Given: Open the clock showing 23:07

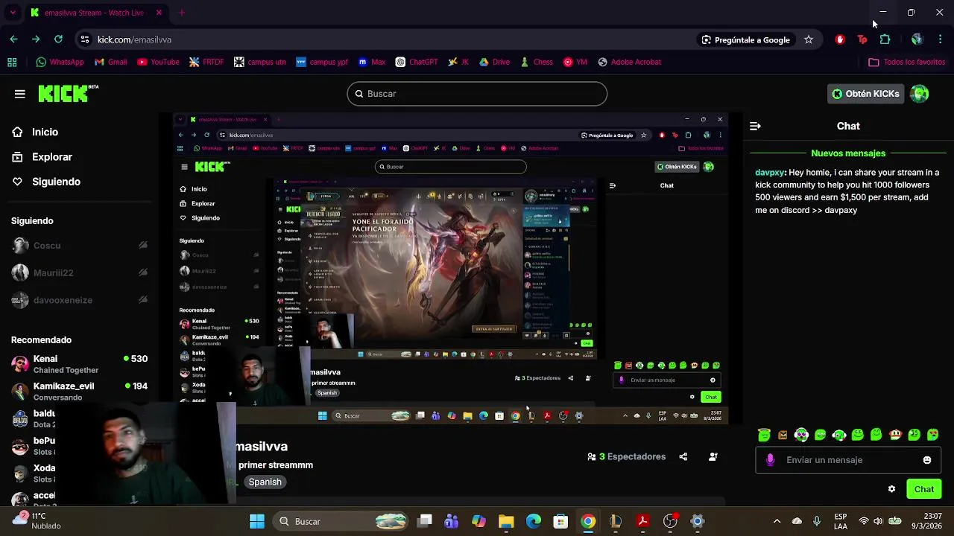Looking at the screenshot, I should [927, 521].
